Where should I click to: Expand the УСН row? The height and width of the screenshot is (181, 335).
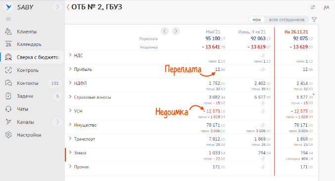[x=70, y=111]
